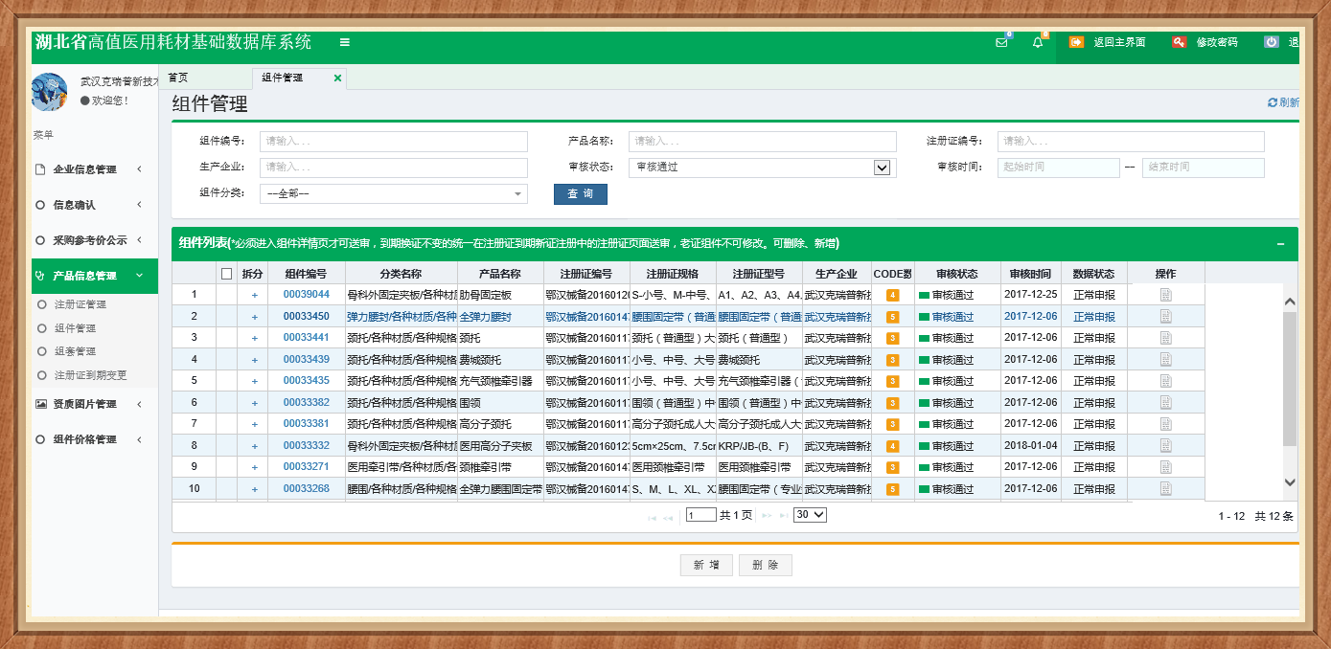Click the orange CODE badge in row 8
This screenshot has width=1331, height=649.
tap(892, 446)
